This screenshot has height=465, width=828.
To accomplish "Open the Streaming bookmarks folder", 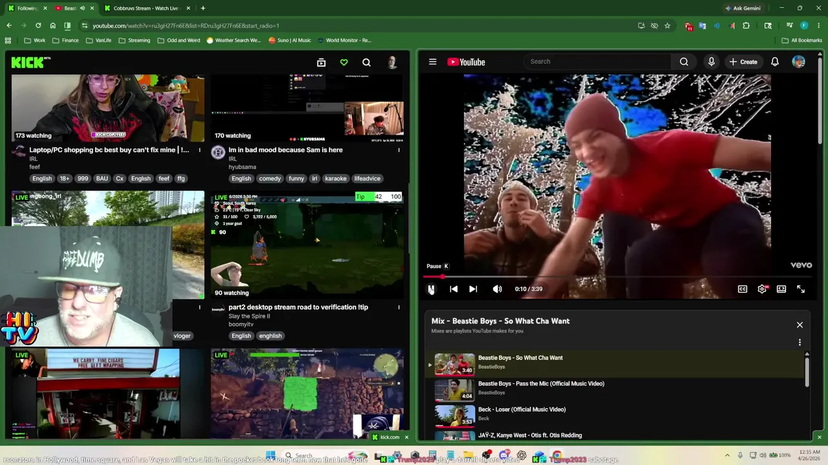I will pos(134,40).
